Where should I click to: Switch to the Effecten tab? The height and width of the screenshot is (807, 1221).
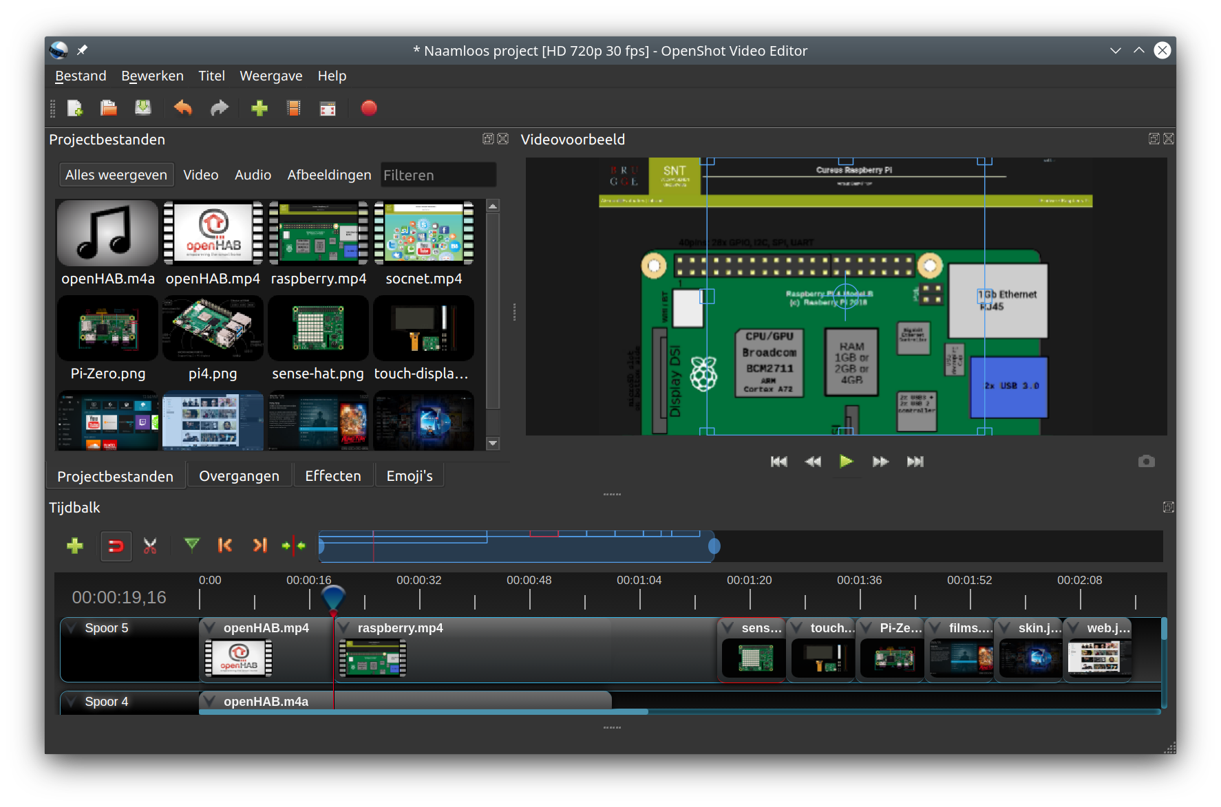[333, 476]
